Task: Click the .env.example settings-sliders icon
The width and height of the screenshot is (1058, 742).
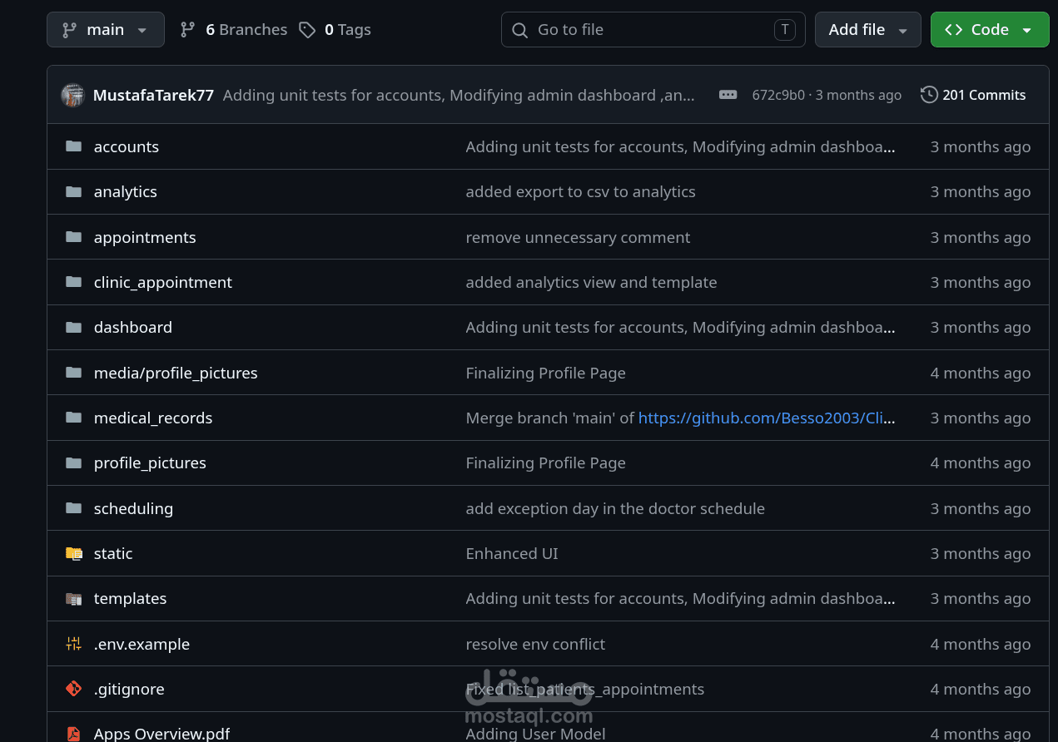Action: (74, 644)
